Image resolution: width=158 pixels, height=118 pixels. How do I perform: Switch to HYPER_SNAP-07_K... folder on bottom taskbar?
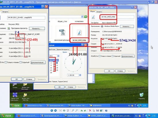coord(98,116)
